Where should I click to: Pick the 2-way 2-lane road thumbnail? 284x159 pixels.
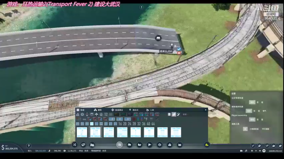click(82, 132)
